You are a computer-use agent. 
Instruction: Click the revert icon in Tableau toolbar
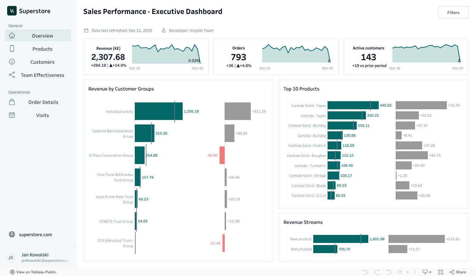(x=389, y=272)
